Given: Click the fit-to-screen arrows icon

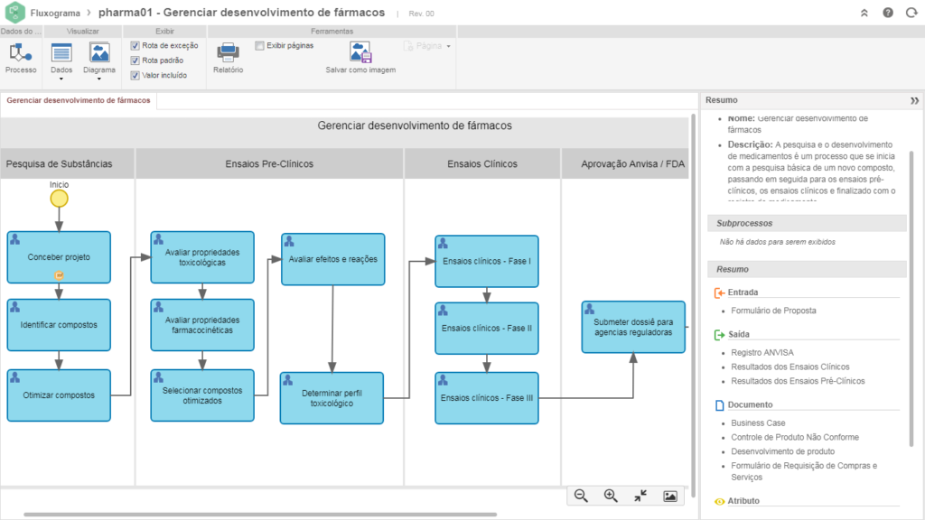Looking at the screenshot, I should [640, 496].
